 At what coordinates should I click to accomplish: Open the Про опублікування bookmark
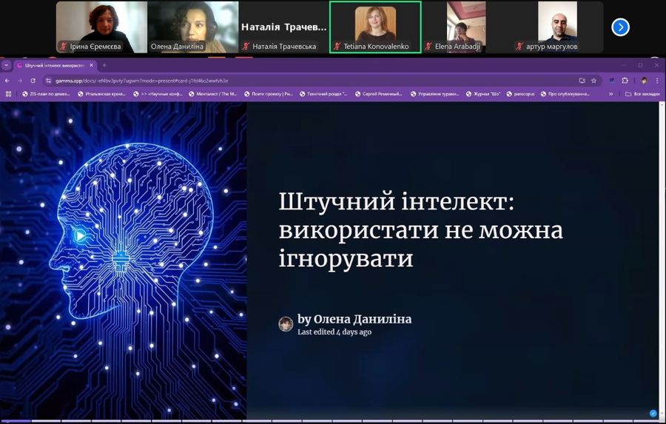click(565, 94)
